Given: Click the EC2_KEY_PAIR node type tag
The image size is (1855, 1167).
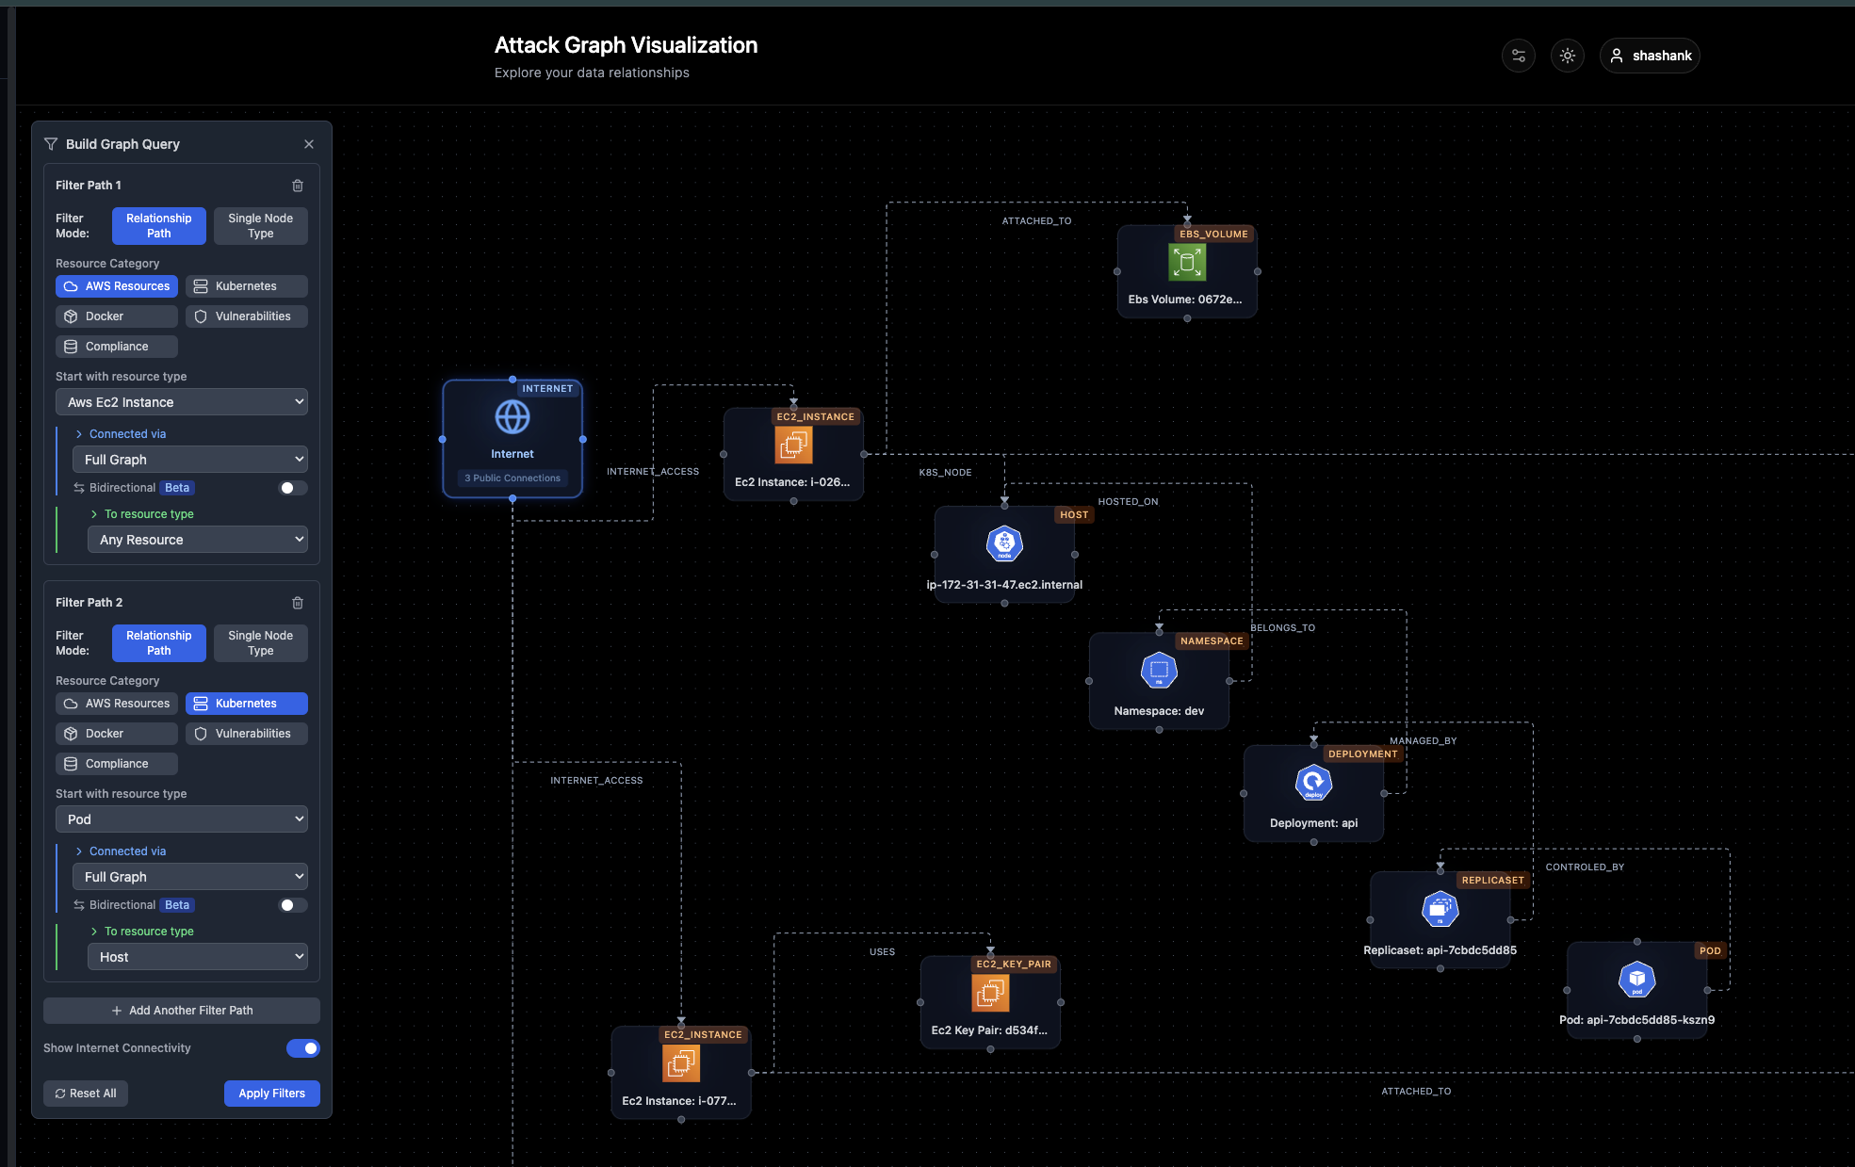Looking at the screenshot, I should 1014,964.
